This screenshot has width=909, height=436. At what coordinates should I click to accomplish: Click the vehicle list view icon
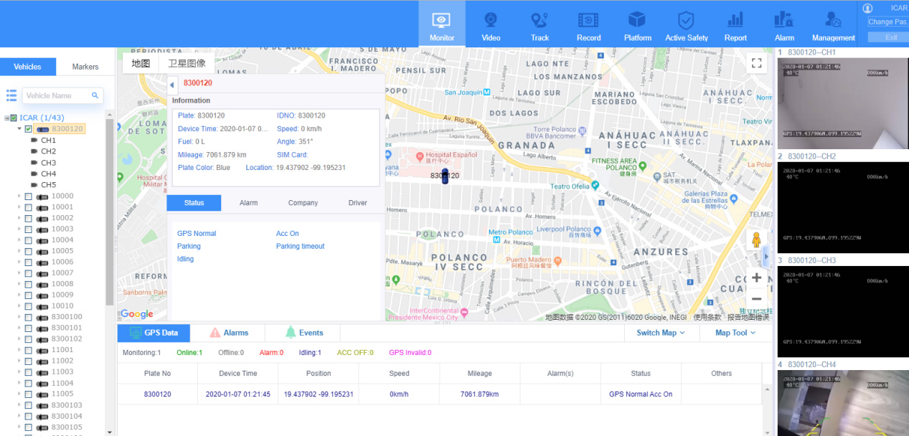(11, 95)
